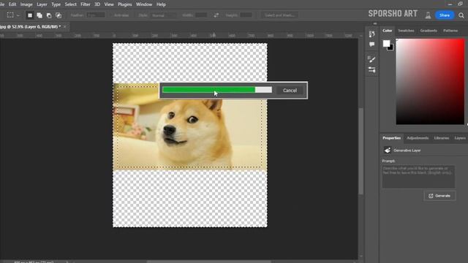Pick a red shade in color field
The width and height of the screenshot is (468, 263).
pos(430,81)
